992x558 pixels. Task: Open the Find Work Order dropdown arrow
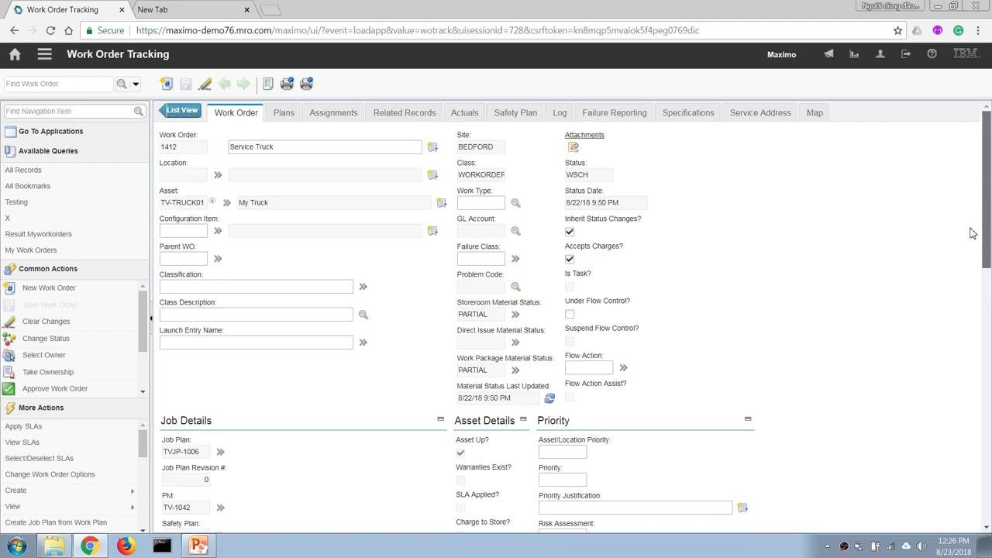coord(136,84)
